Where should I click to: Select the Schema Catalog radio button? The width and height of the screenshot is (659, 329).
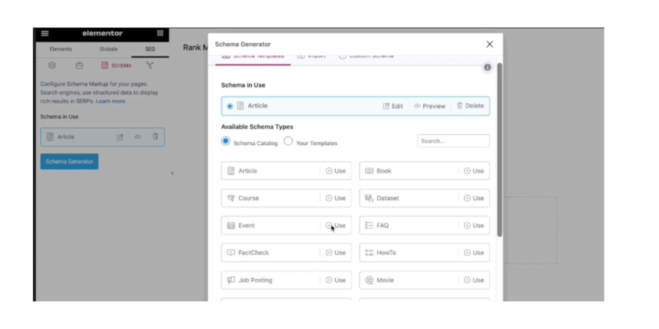point(226,141)
